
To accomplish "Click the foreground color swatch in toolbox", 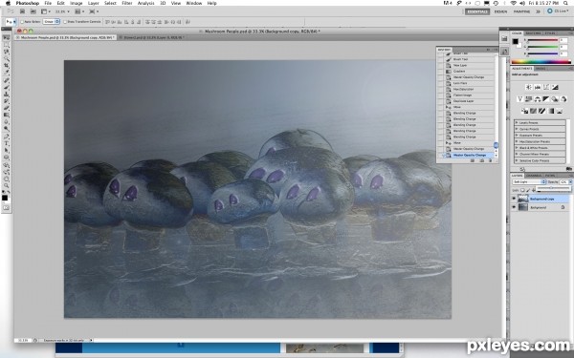I will click(5, 198).
